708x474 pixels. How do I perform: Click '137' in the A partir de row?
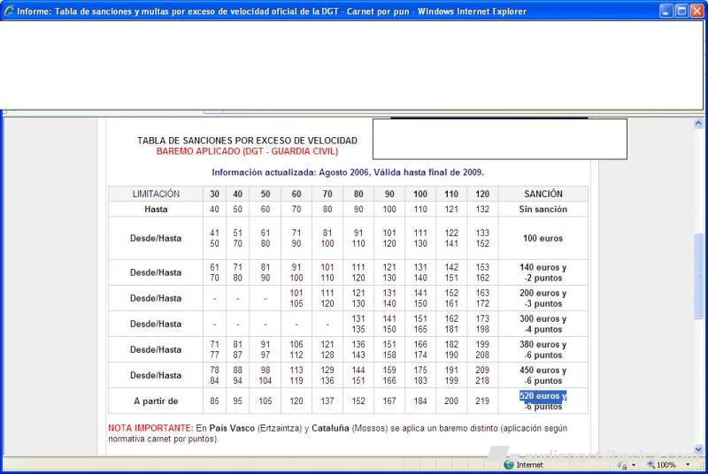tap(327, 401)
